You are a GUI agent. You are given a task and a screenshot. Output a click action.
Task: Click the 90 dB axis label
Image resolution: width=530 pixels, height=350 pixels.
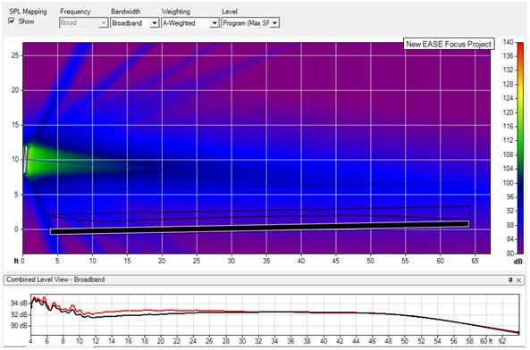click(19, 326)
